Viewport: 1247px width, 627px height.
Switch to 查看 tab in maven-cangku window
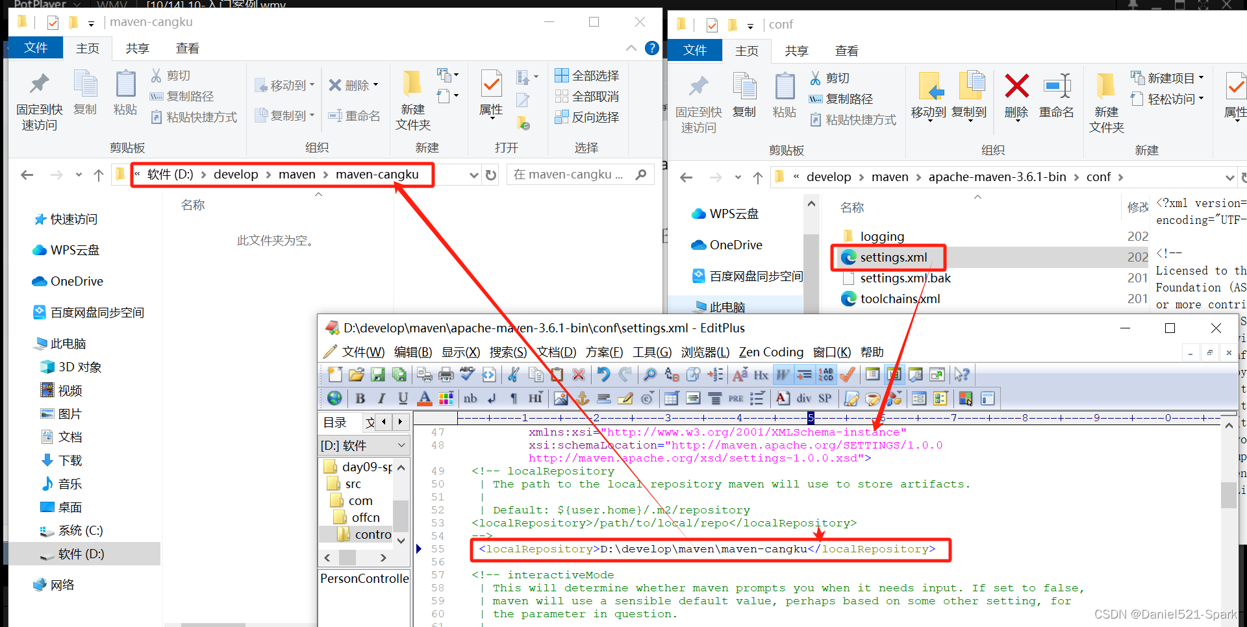point(188,48)
